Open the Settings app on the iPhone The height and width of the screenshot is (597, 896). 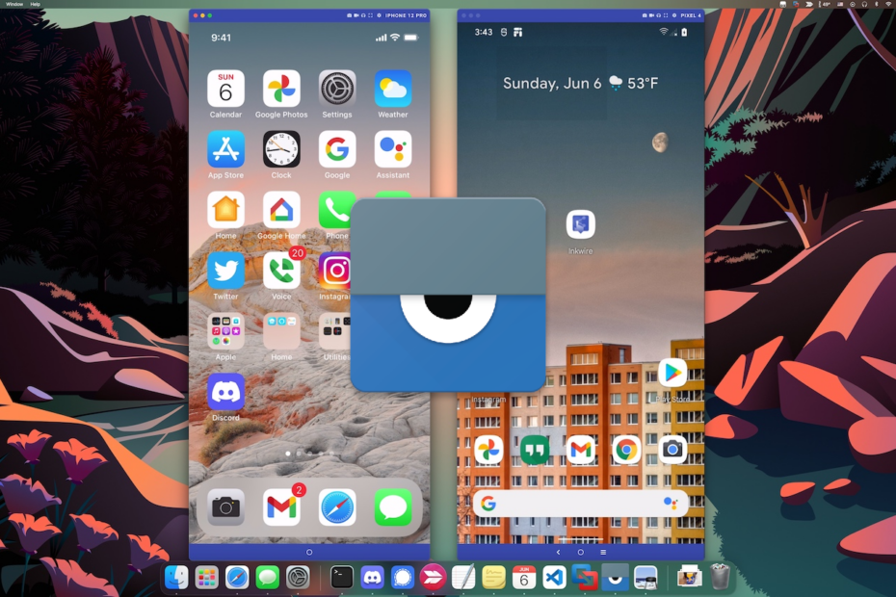[337, 89]
